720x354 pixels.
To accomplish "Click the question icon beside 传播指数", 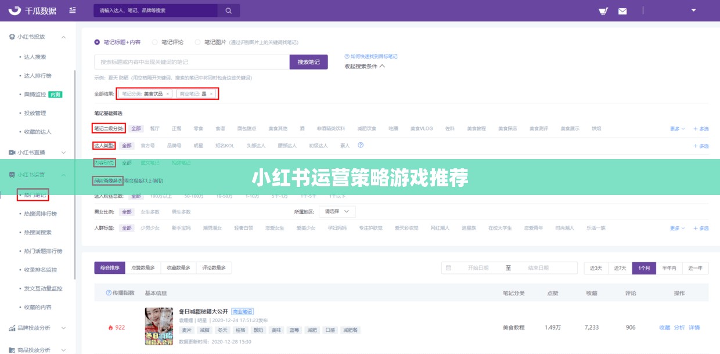I will coord(109,293).
